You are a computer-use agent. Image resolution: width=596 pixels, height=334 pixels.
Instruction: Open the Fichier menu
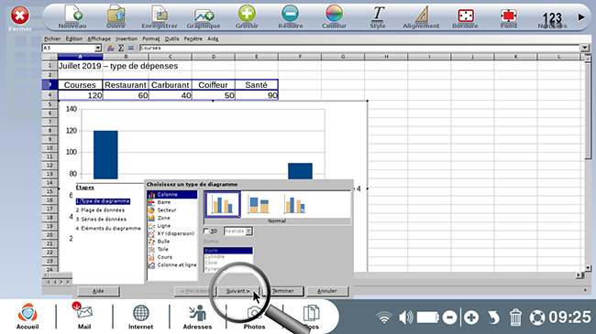click(x=52, y=38)
